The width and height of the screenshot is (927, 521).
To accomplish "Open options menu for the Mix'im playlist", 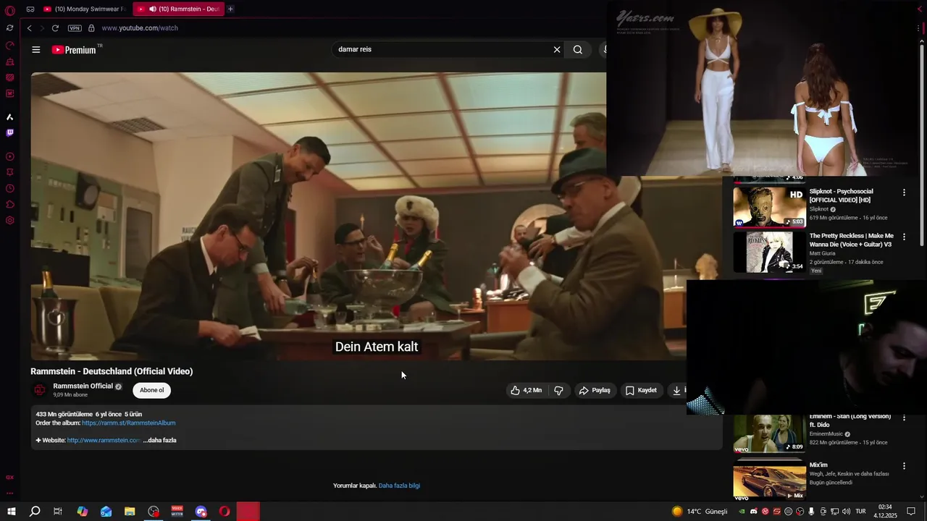I will 904,467.
